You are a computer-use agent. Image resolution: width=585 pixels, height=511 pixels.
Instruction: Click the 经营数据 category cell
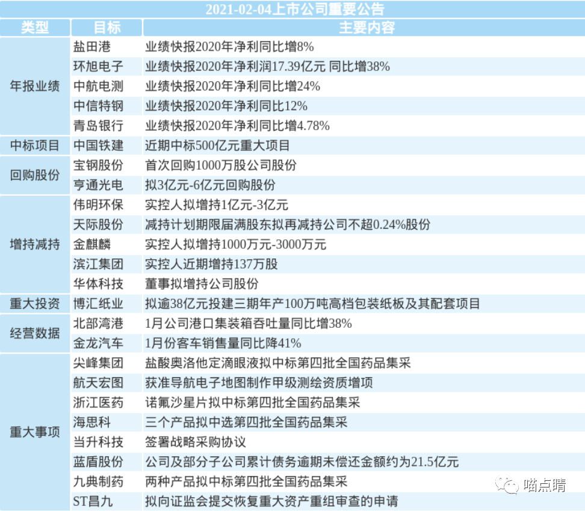coord(35,333)
